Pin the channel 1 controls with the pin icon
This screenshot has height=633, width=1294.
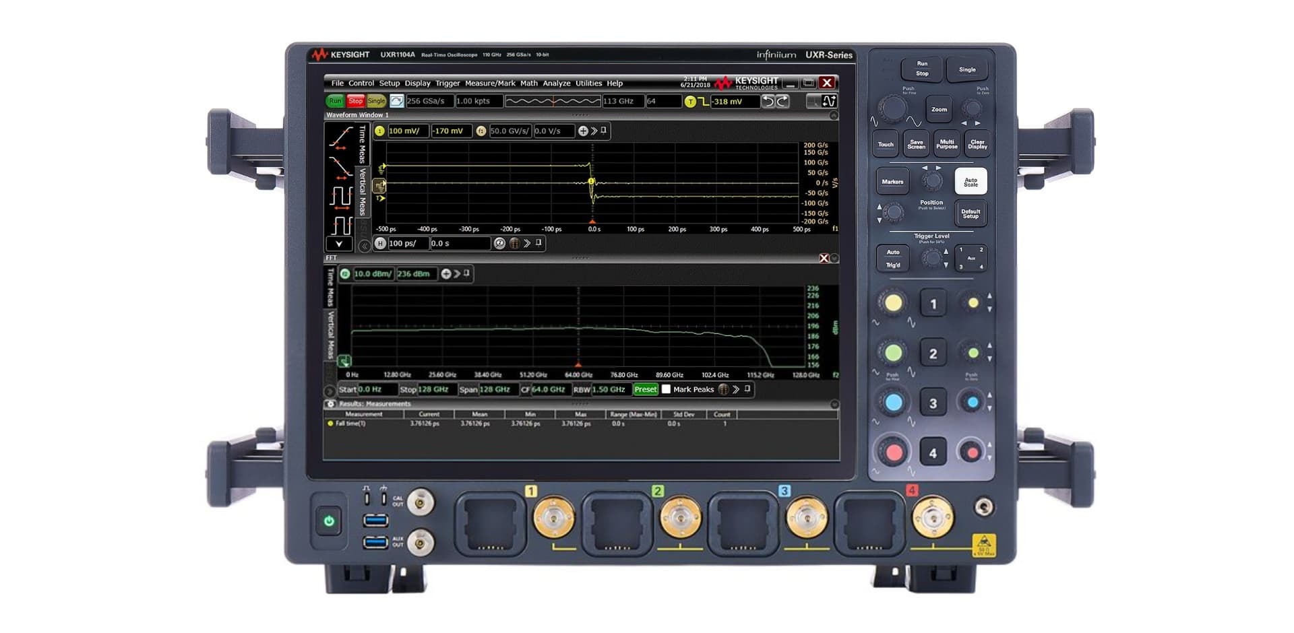point(603,131)
